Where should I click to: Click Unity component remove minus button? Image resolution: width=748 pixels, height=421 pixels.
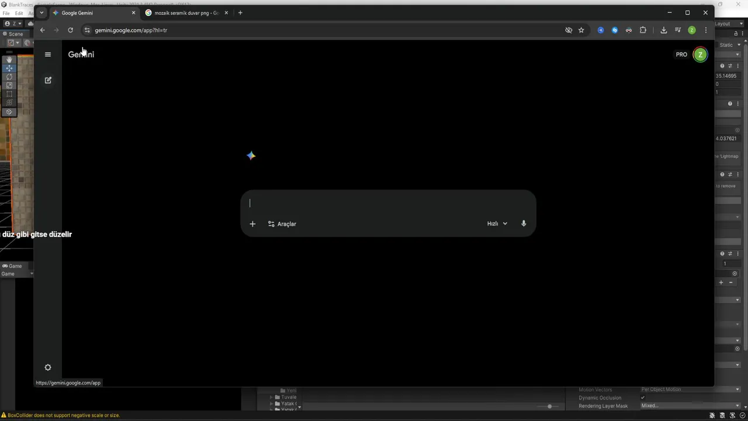pos(730,282)
